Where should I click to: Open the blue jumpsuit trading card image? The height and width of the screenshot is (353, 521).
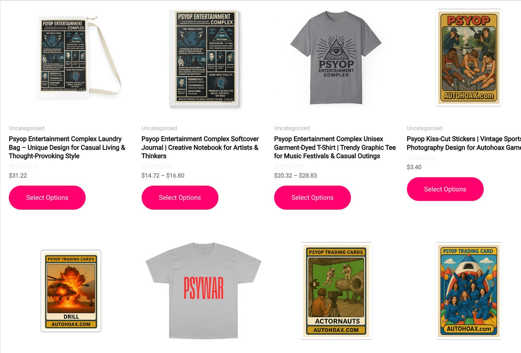(x=469, y=291)
